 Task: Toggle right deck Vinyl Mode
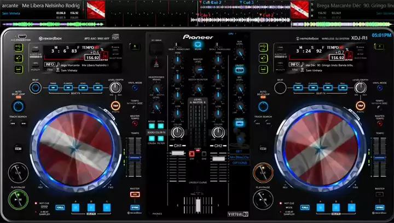[x=380, y=88]
